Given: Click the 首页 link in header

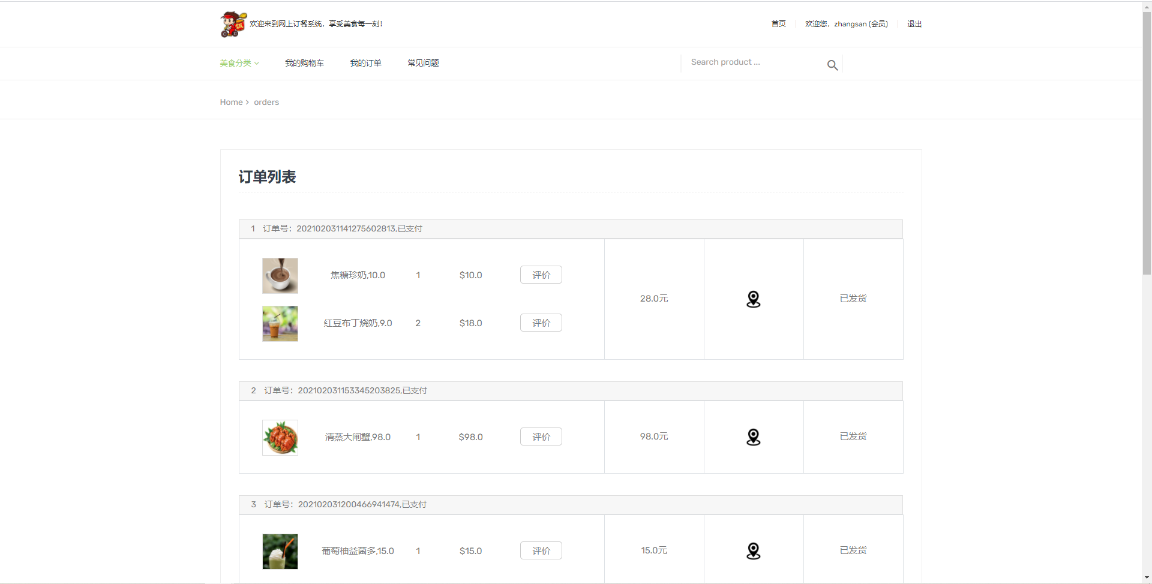Looking at the screenshot, I should 778,24.
